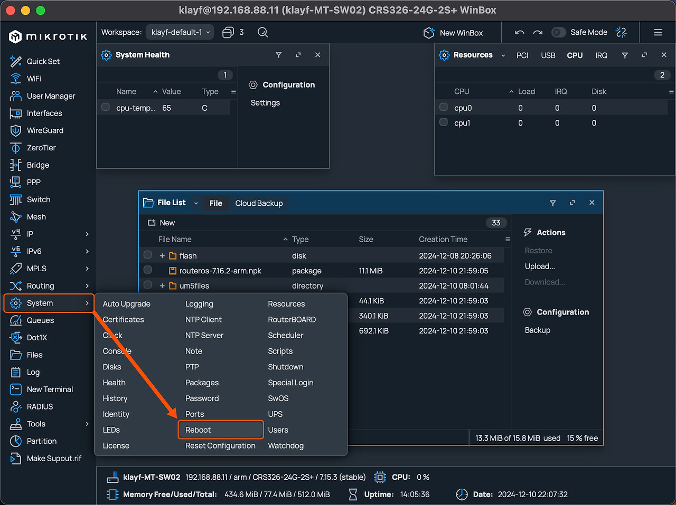The image size is (676, 505).
Task: Sort File List by the Size column
Action: [x=366, y=239]
